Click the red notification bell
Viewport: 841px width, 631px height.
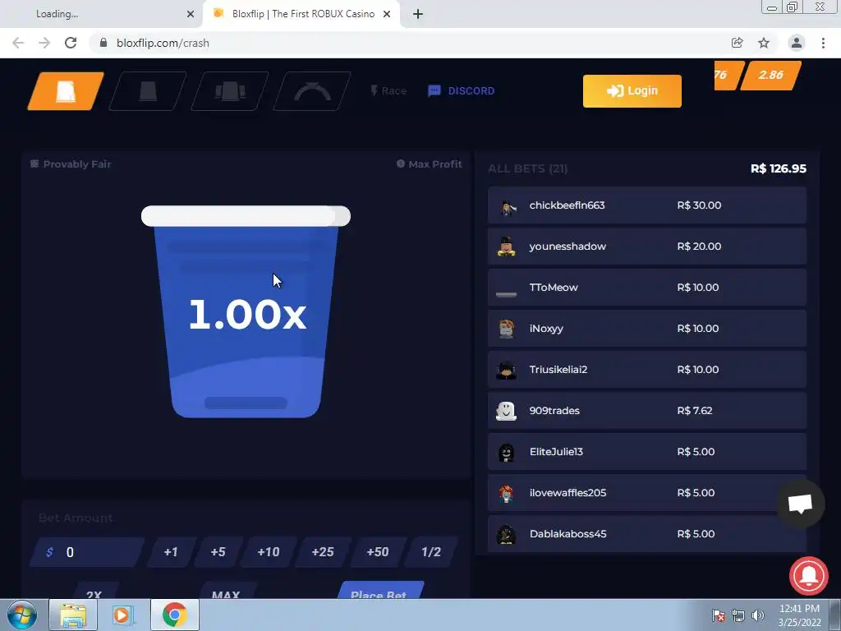coord(809,576)
